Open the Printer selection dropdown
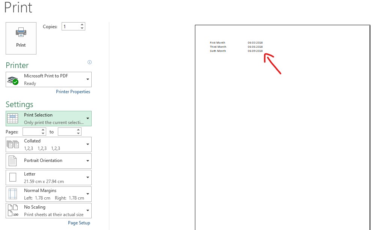Viewport: 376px width, 230px height. click(88, 79)
